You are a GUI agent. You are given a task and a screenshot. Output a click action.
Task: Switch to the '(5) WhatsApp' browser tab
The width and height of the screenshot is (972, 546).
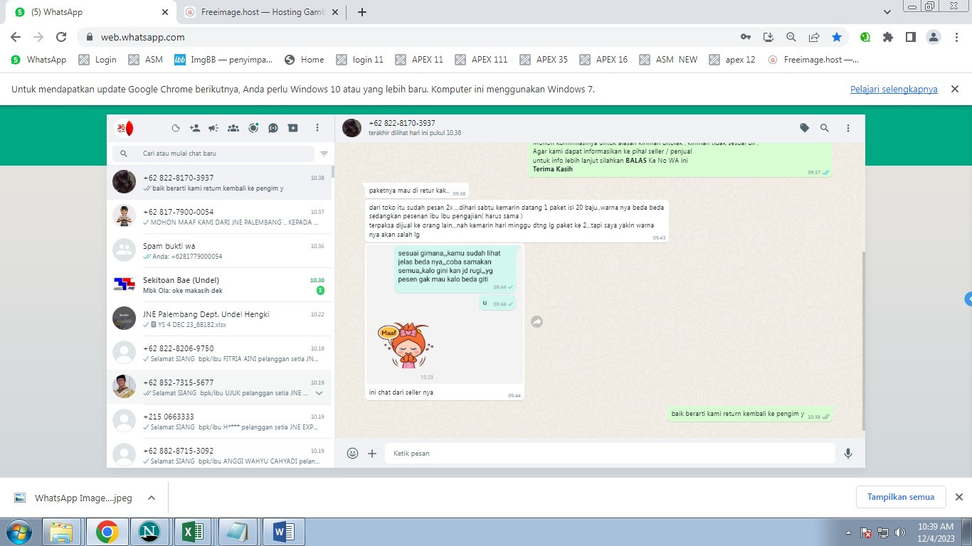point(93,12)
